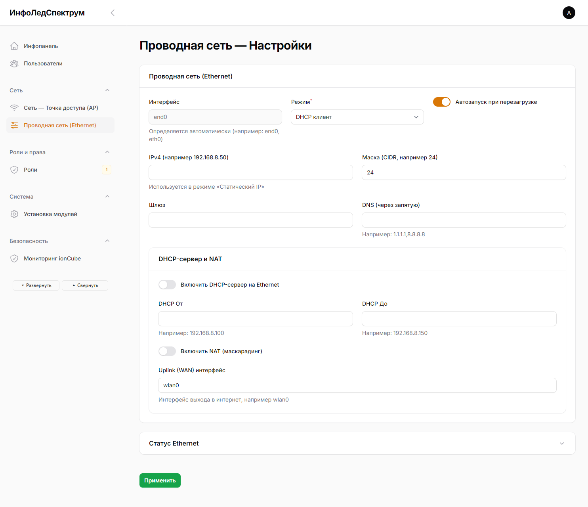This screenshot has height=507, width=588.
Task: Click the sliders icon for Проводная сеть
Action: point(14,125)
